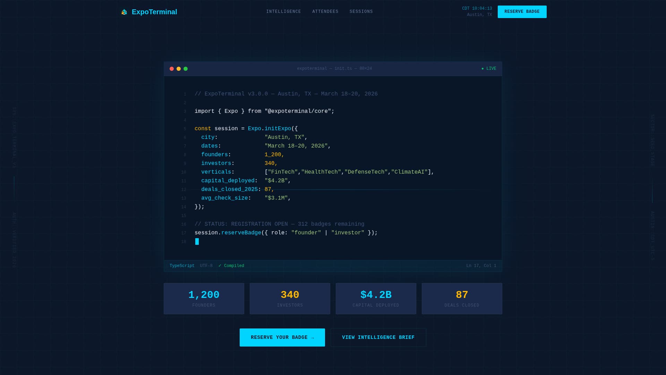Click the Ln 17, Col 1 position indicator
Image resolution: width=666 pixels, height=375 pixels.
[481, 266]
